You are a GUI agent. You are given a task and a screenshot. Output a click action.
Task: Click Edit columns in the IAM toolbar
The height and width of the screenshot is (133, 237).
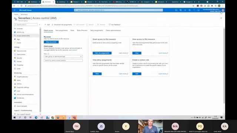[x=79, y=25]
